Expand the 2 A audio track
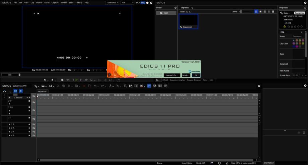 point(10,128)
